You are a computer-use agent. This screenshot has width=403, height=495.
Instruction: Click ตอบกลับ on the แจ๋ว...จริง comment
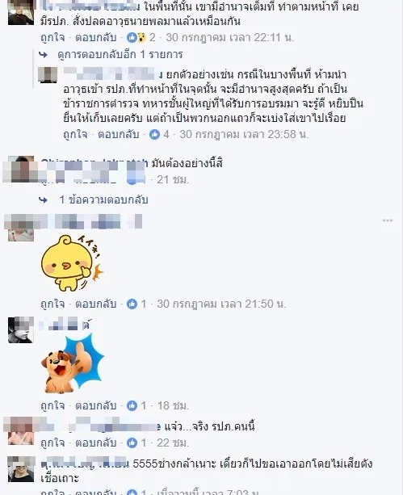(95, 443)
